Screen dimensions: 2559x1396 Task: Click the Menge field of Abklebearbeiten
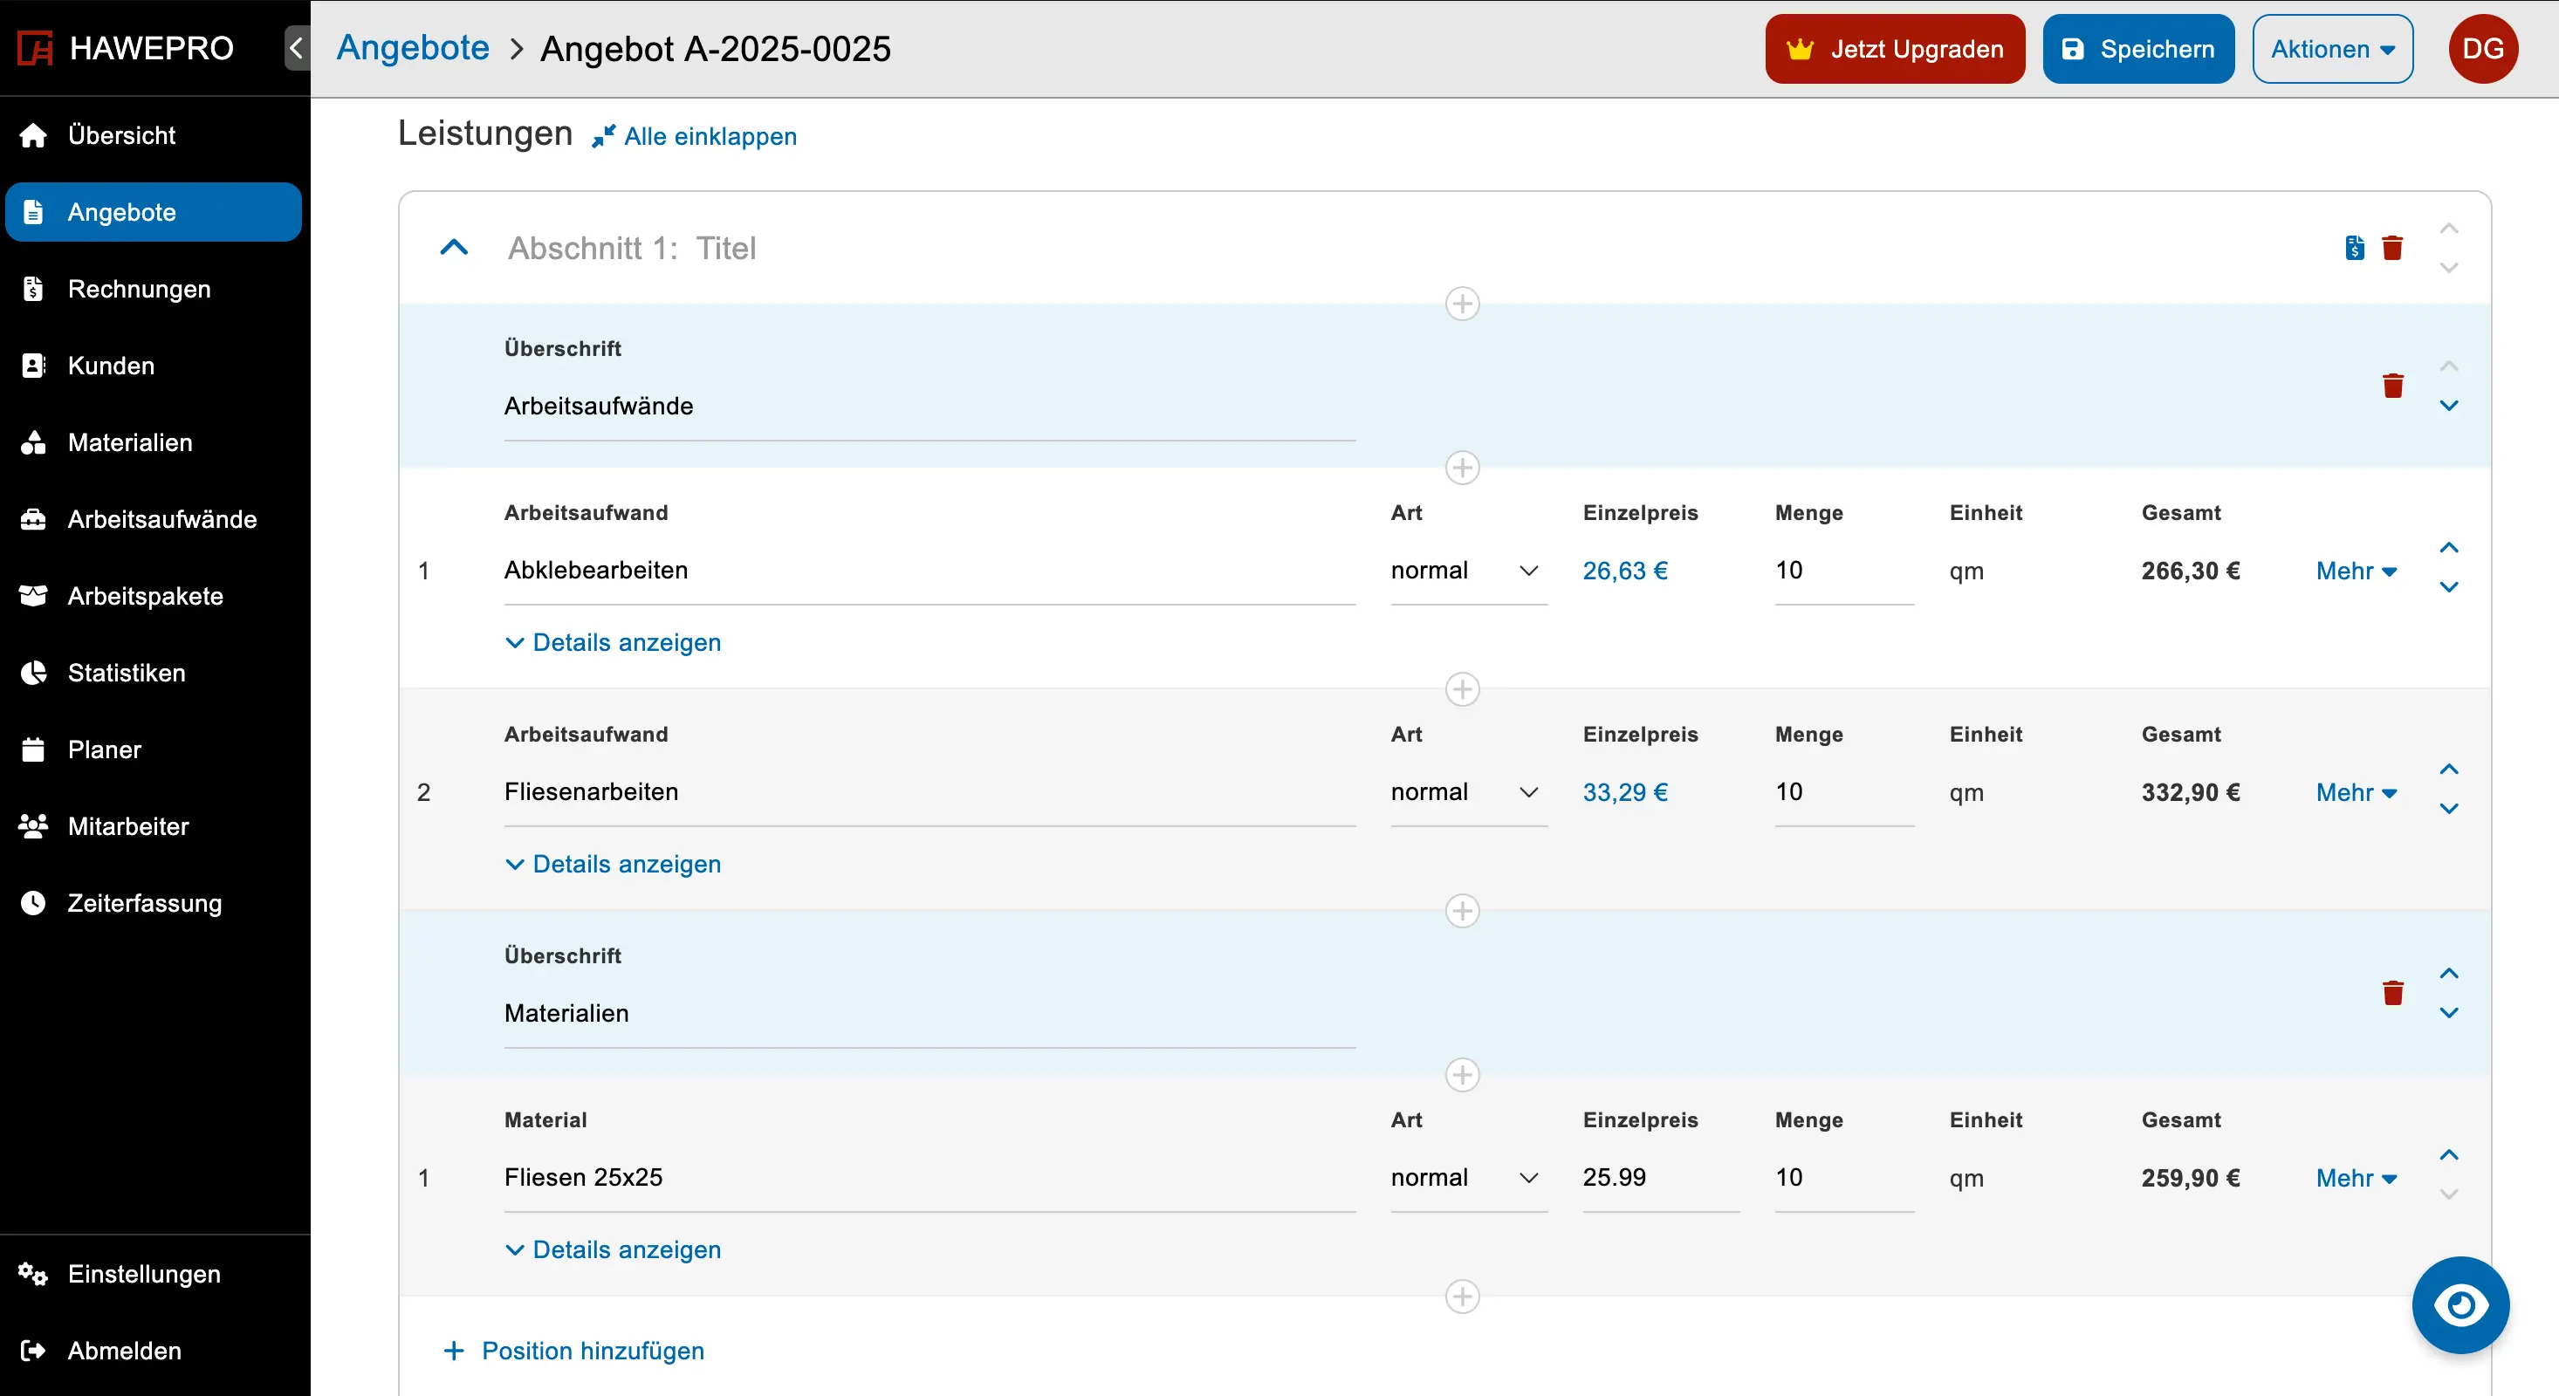click(1843, 571)
